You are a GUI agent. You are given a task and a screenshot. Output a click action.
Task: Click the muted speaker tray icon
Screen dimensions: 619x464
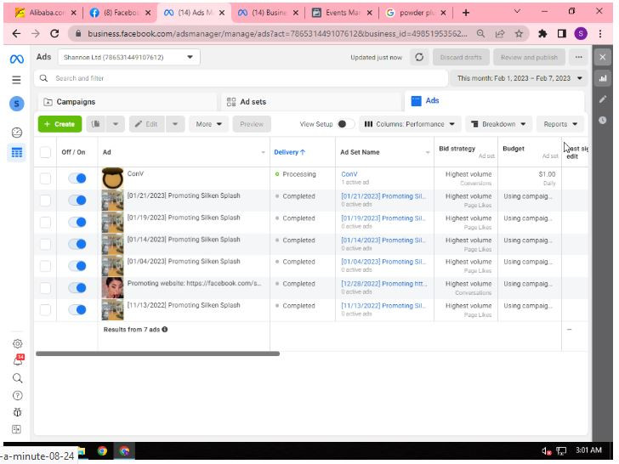[546, 450]
